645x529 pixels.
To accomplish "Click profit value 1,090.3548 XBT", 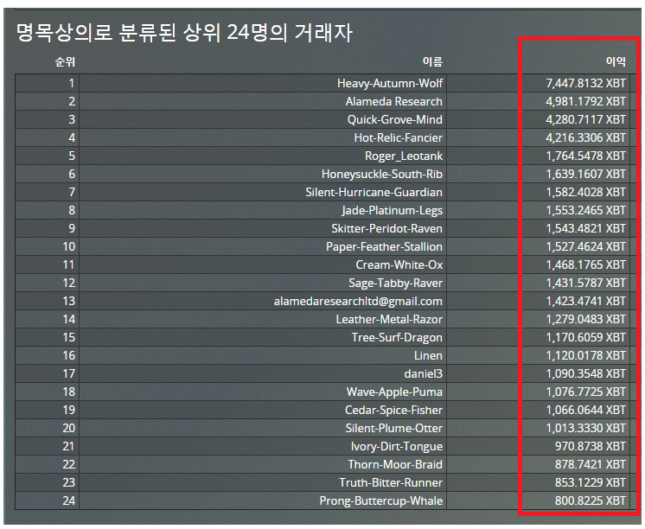I will tap(585, 373).
